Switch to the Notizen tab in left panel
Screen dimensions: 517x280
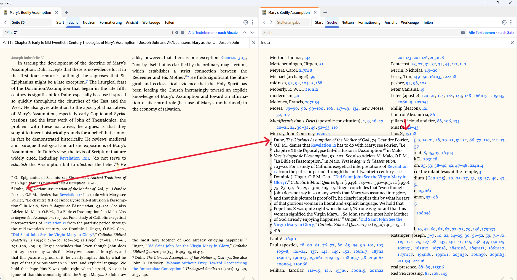(89, 22)
